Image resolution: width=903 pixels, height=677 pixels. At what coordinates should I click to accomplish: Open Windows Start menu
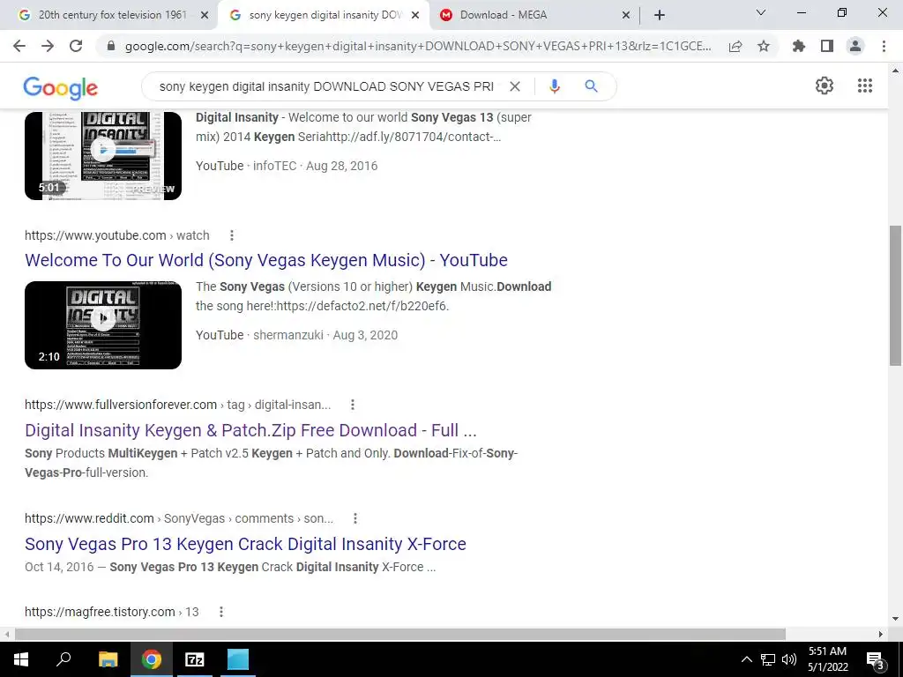[x=21, y=659]
